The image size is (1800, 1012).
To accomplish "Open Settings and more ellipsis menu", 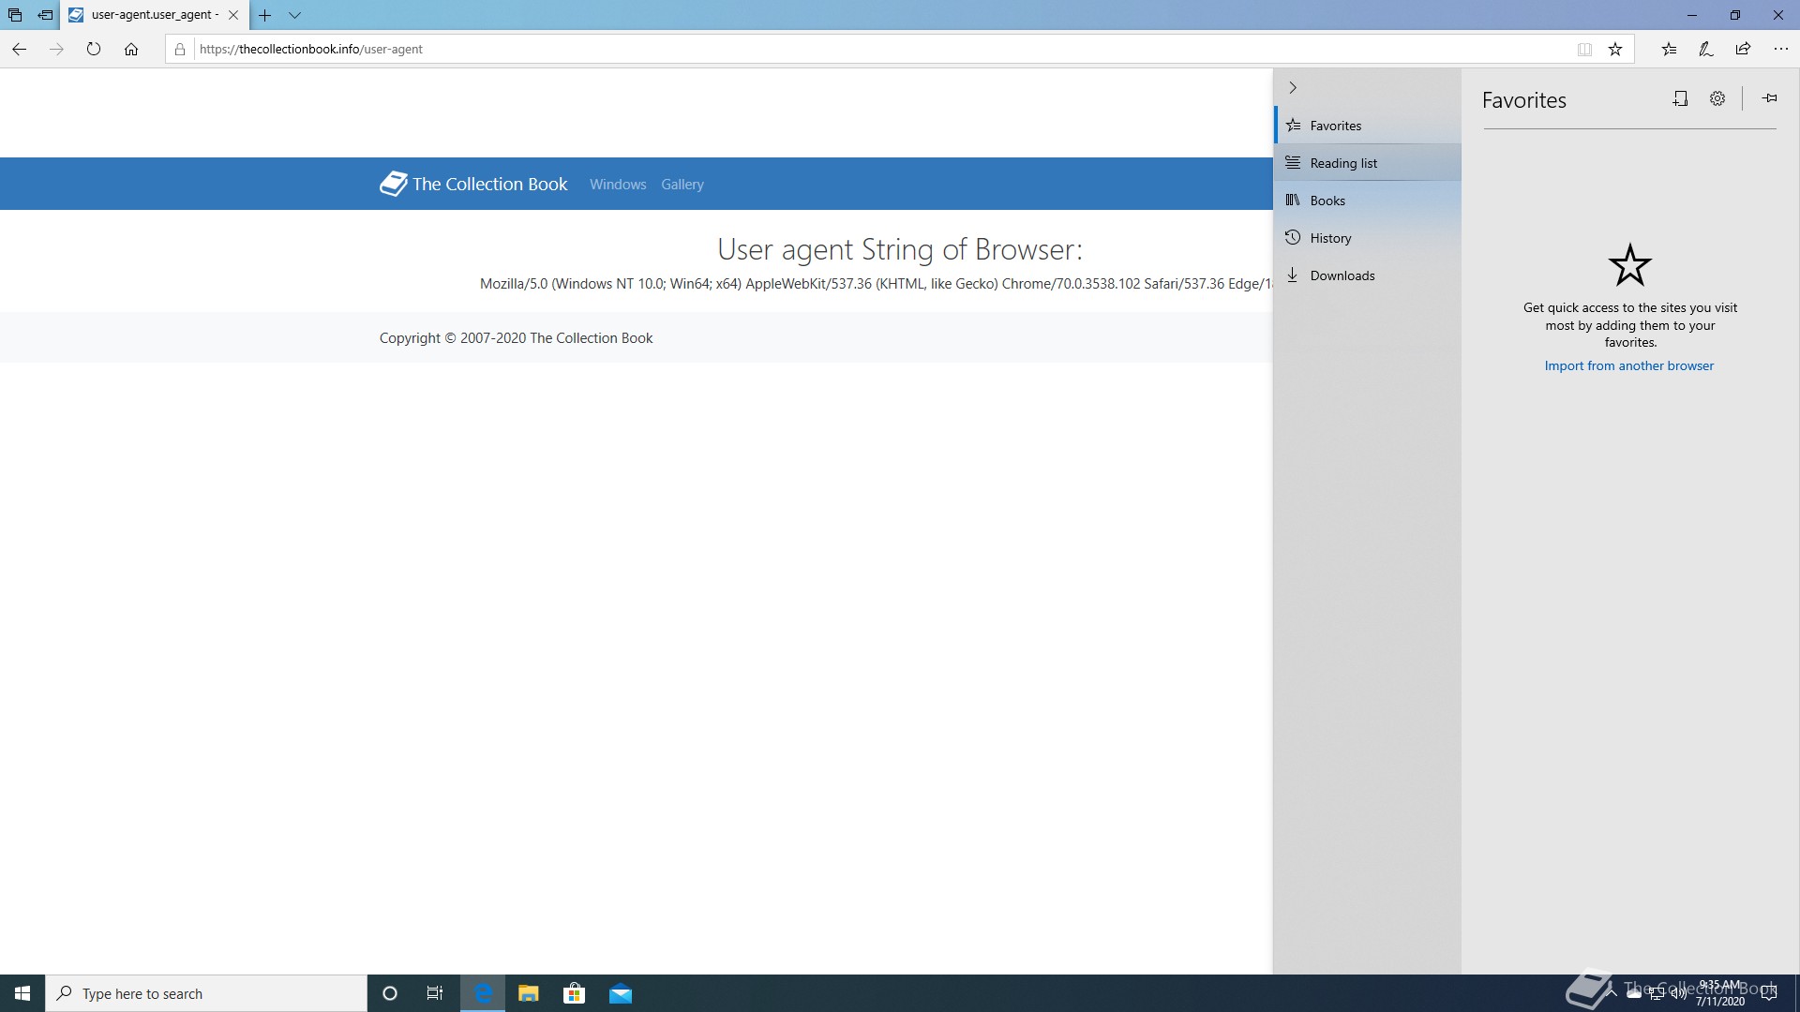I will (1780, 49).
